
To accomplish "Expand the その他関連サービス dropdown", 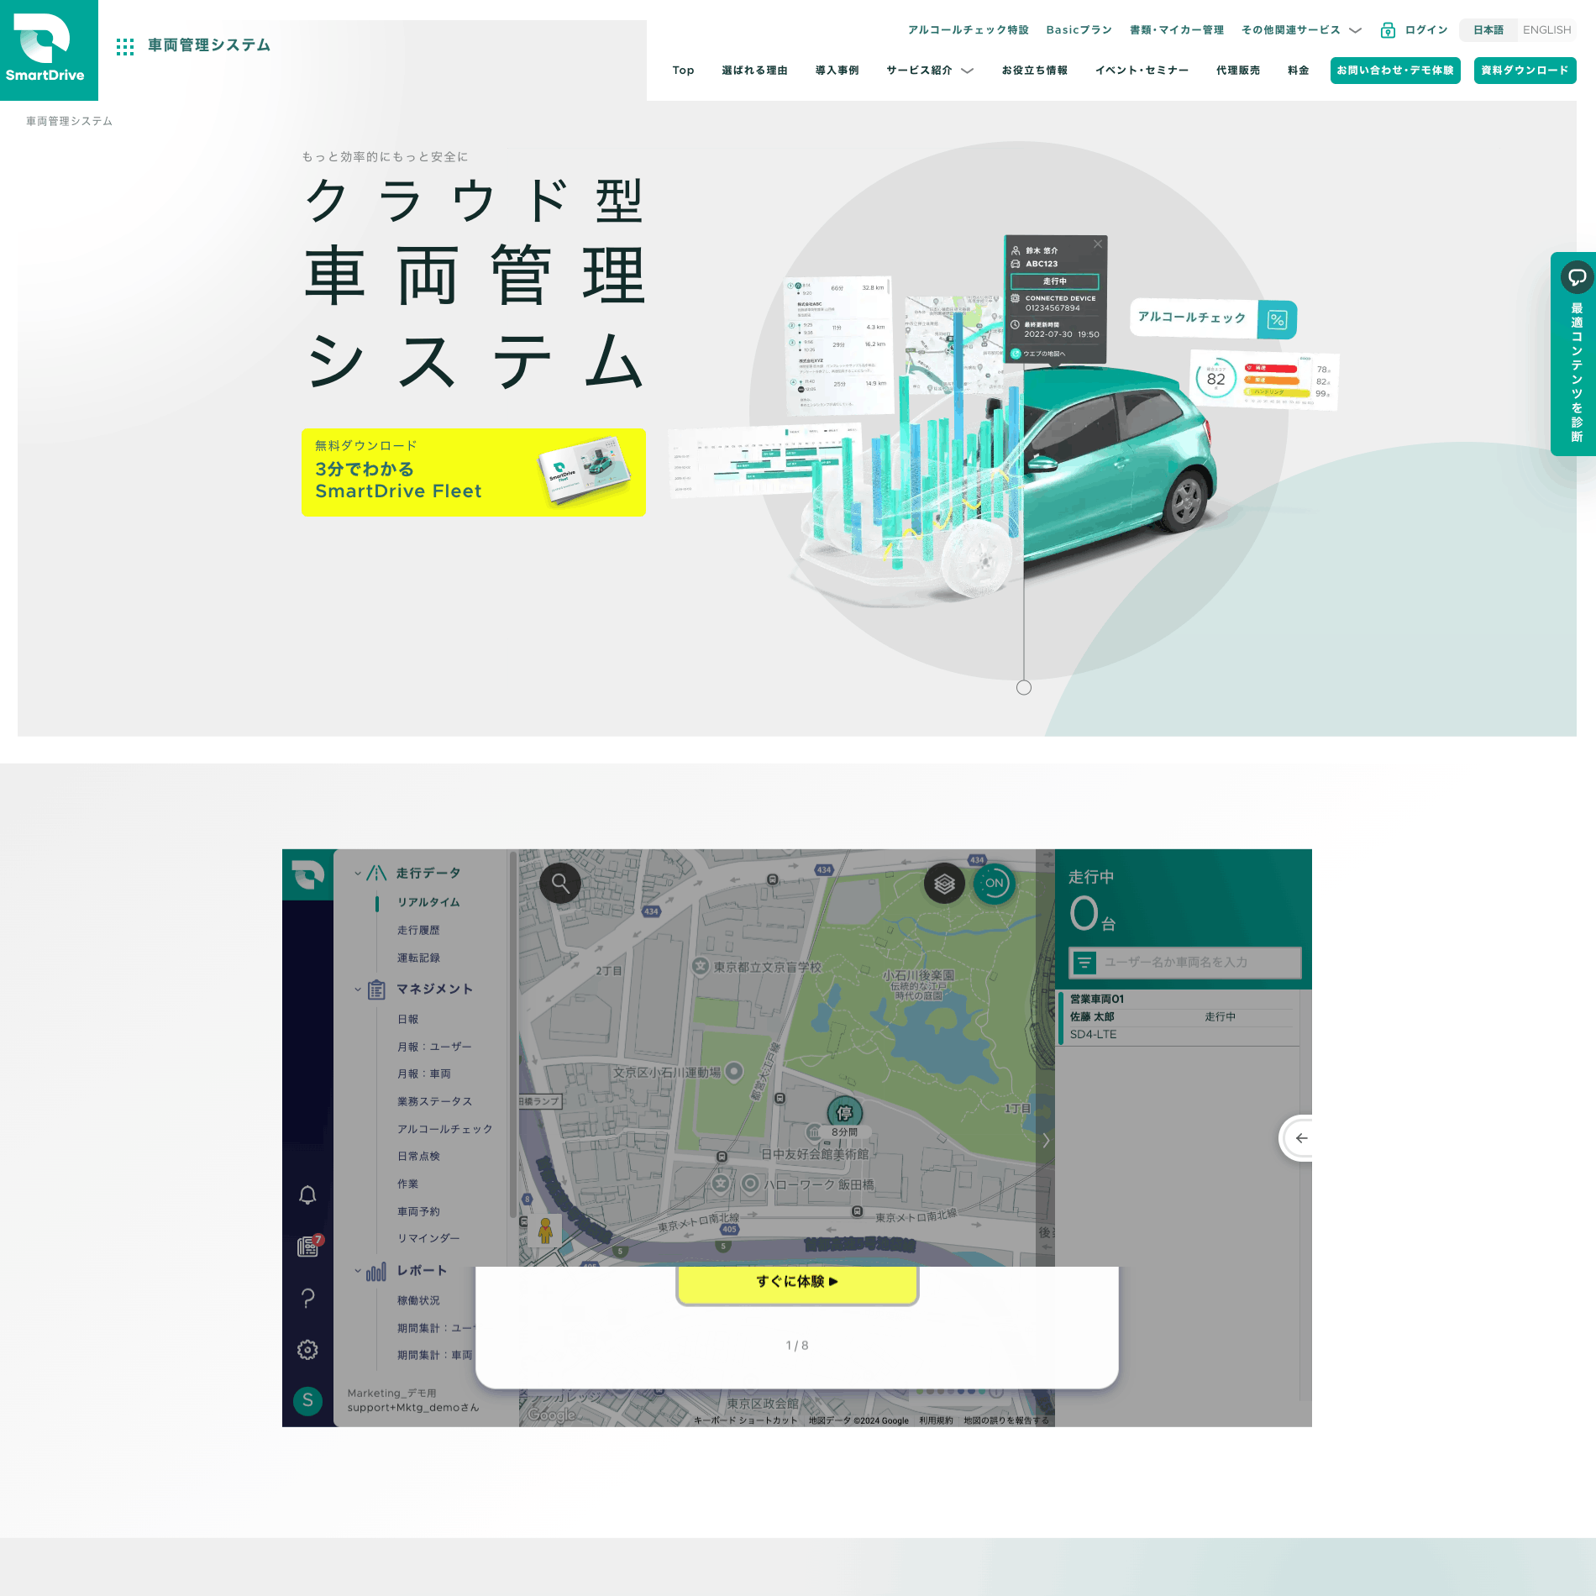I will (1300, 30).
